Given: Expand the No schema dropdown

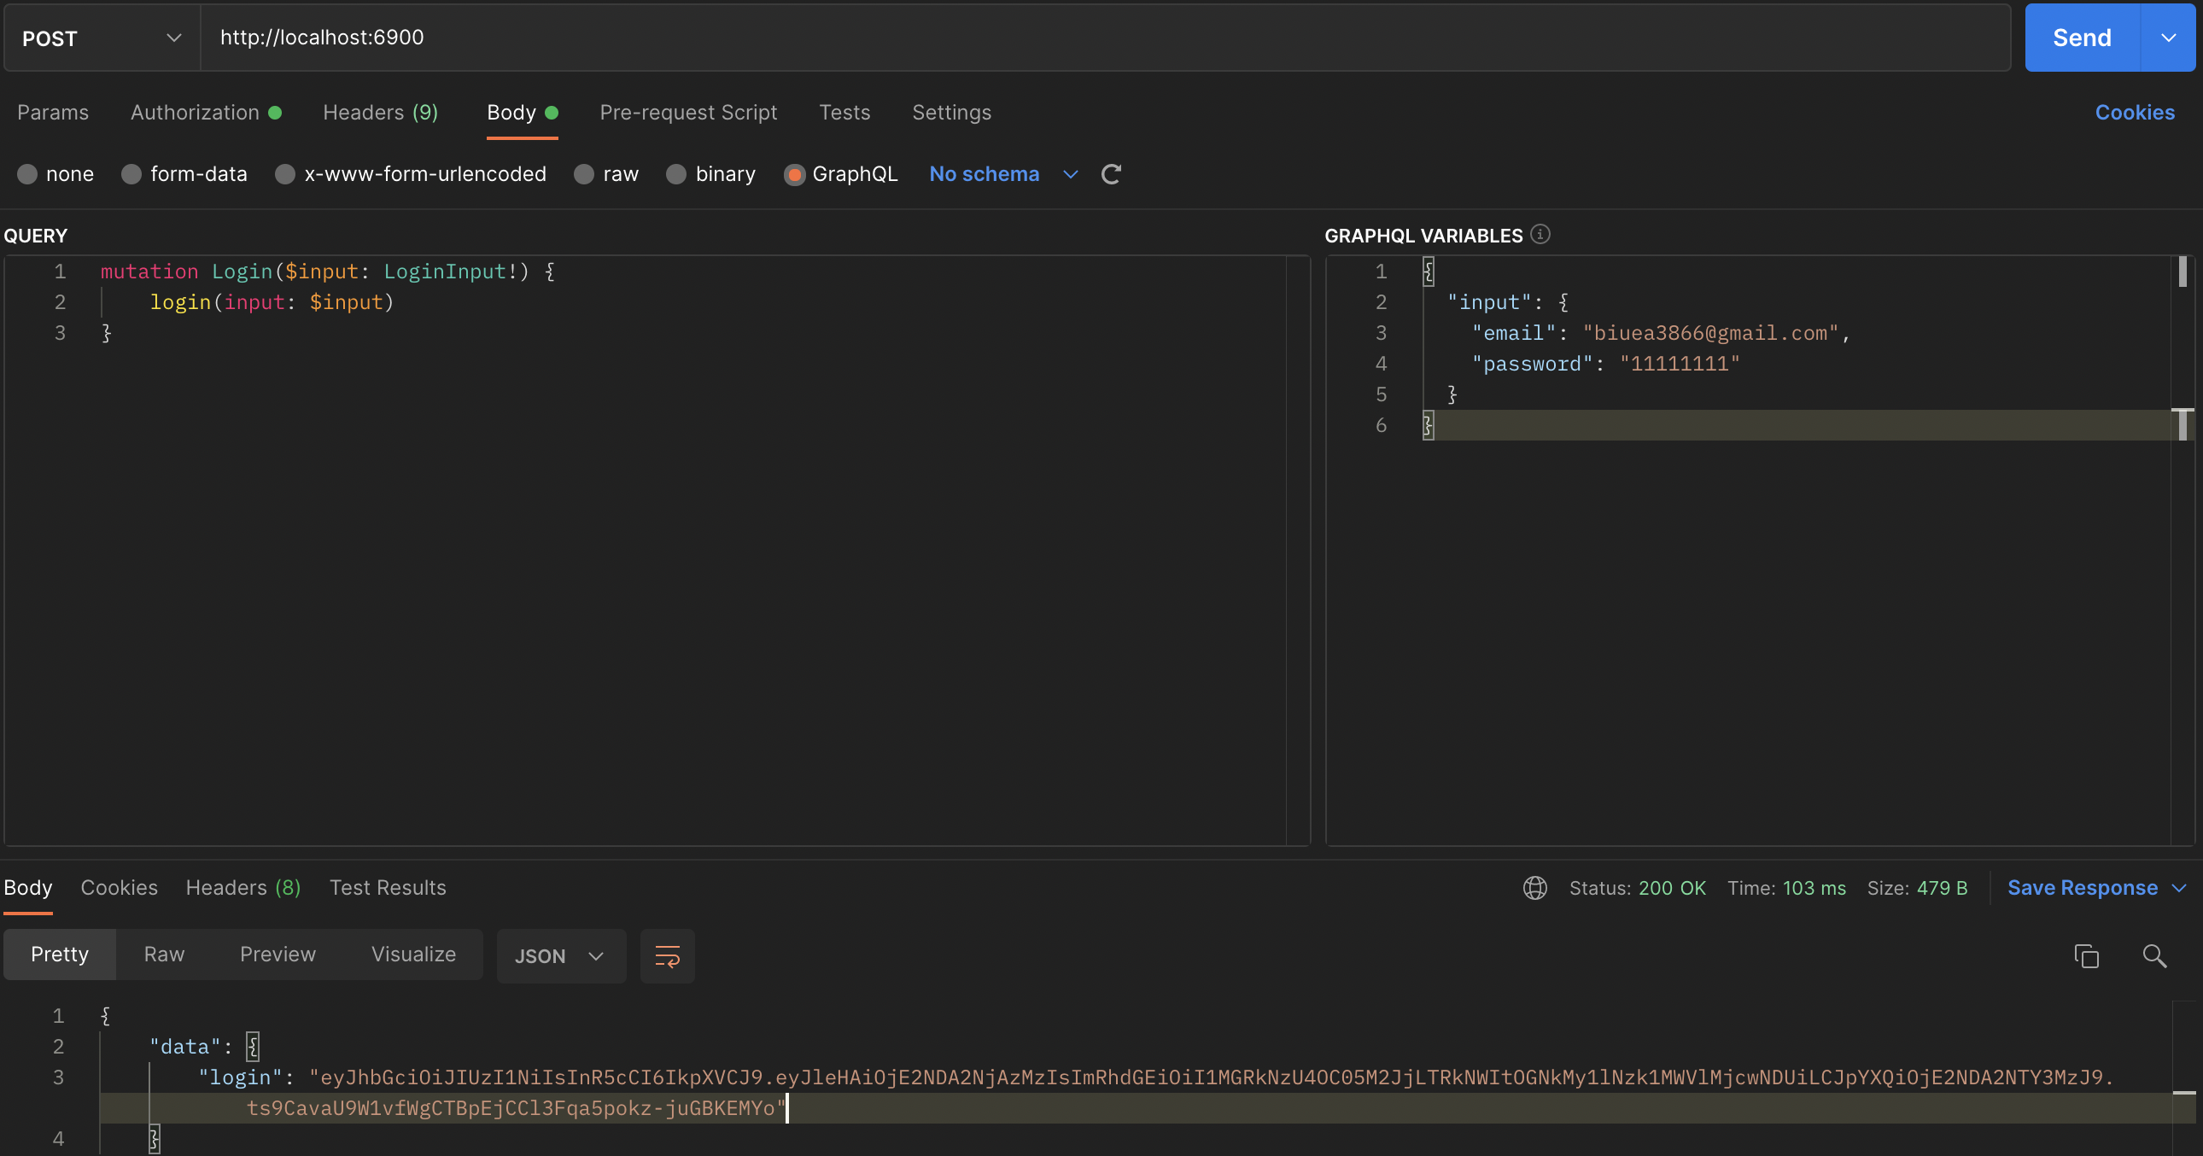Looking at the screenshot, I should click(1070, 174).
